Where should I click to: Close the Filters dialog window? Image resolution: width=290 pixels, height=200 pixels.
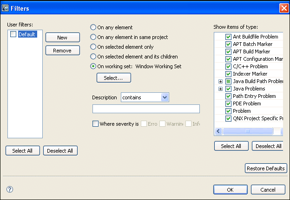tap(283, 8)
